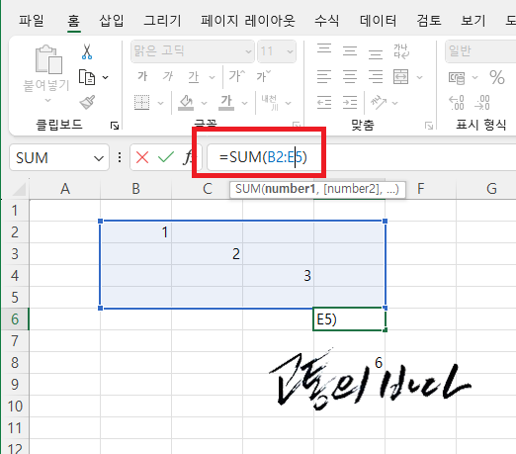Click cell containing value 2
516x454 pixels.
tap(207, 254)
